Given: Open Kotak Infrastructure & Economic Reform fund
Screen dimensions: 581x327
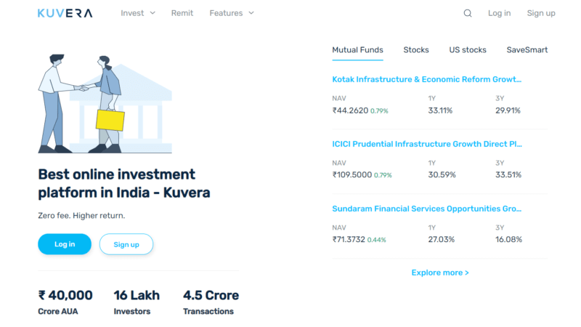Looking at the screenshot, I should click(426, 79).
